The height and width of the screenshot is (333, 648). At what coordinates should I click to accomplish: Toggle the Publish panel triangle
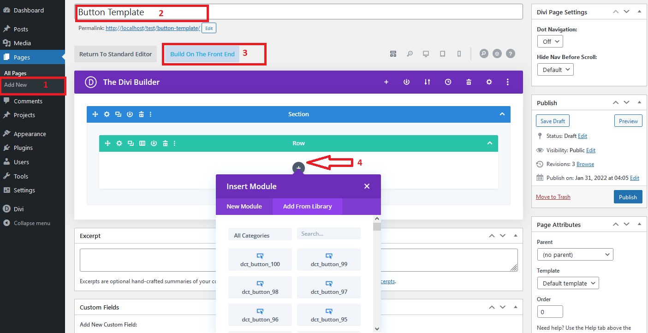[639, 102]
